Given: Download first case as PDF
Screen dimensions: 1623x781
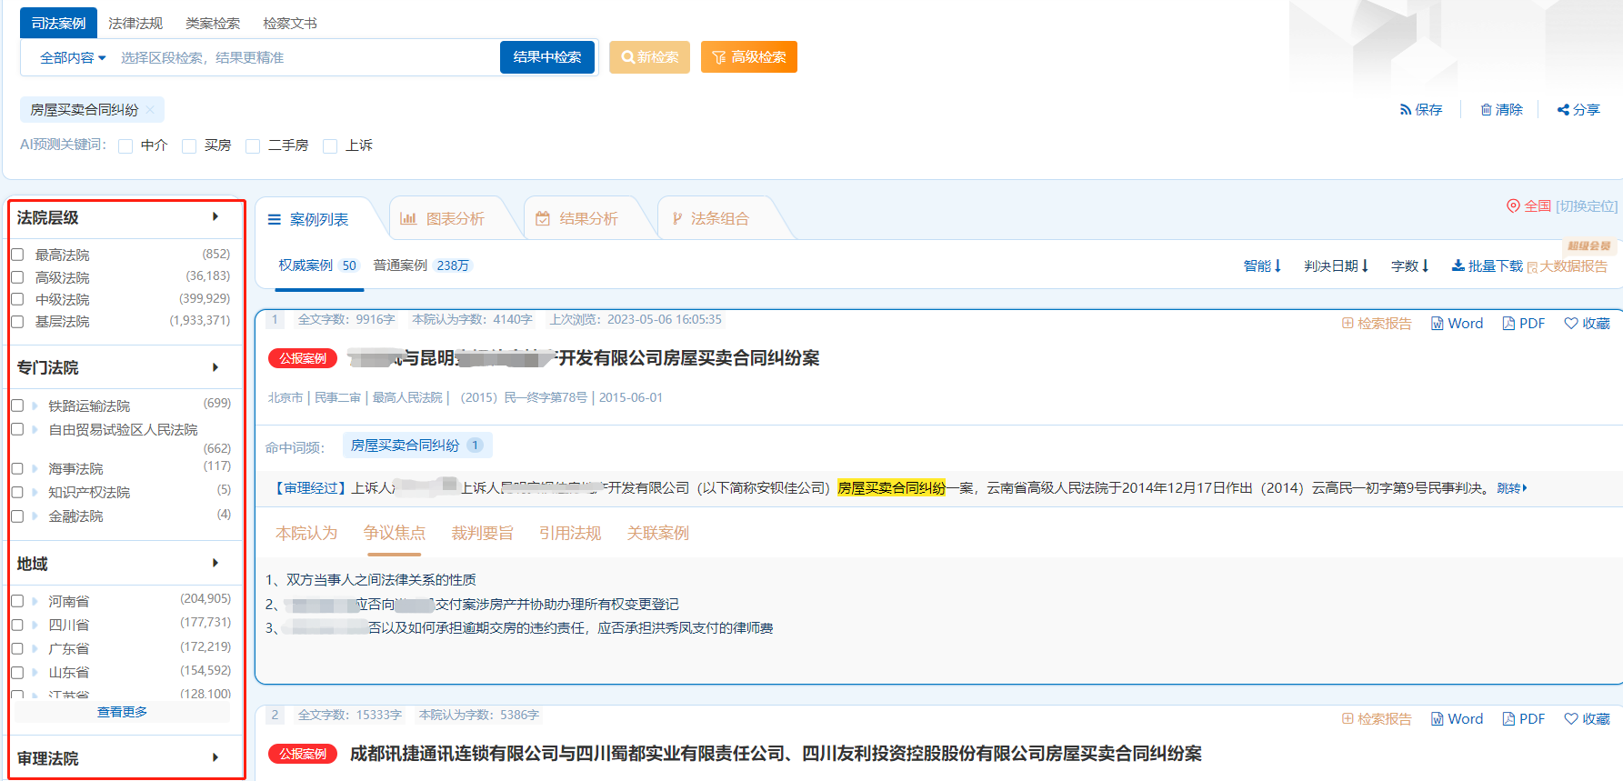Looking at the screenshot, I should pyautogui.click(x=1524, y=324).
